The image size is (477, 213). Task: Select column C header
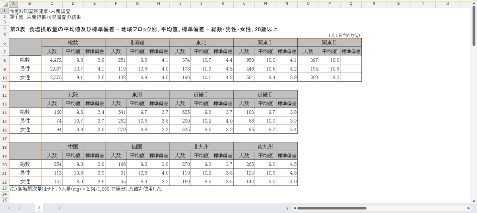click(x=52, y=4)
